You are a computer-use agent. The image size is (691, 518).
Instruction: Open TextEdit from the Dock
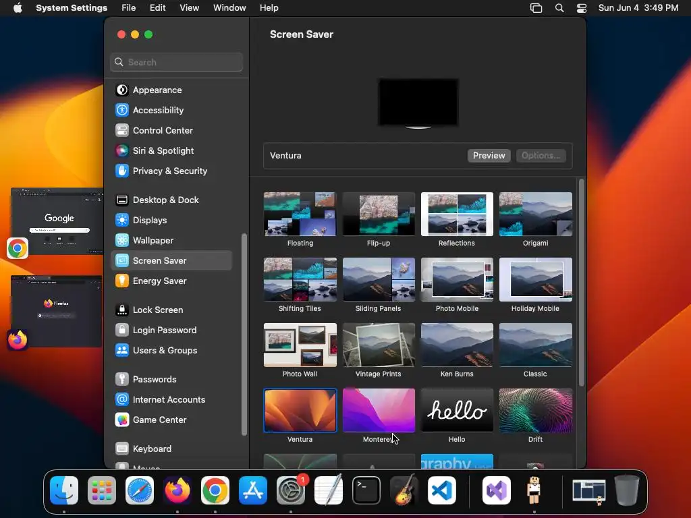[329, 490]
